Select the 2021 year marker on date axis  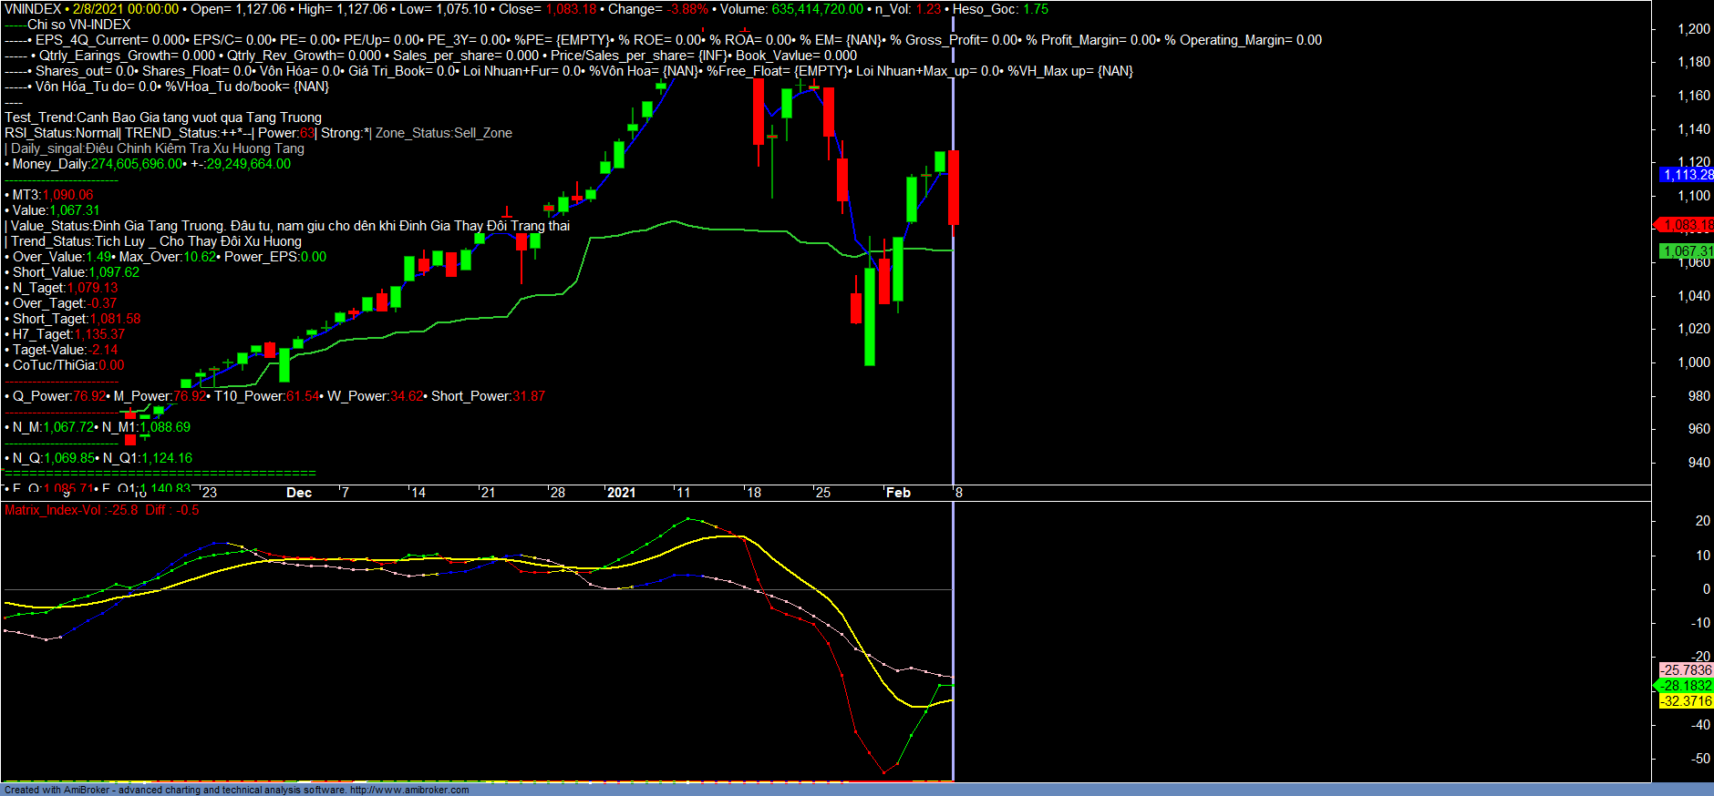click(621, 493)
